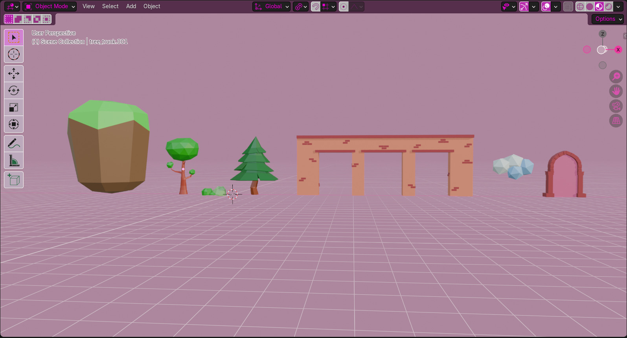Activate the Move tool
Image resolution: width=627 pixels, height=338 pixels.
click(14, 73)
